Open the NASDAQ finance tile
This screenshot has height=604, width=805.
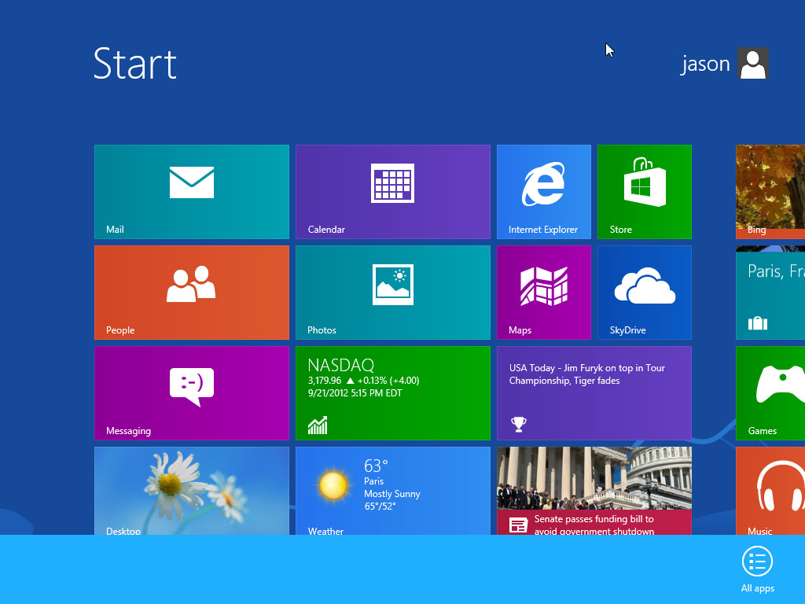point(393,393)
